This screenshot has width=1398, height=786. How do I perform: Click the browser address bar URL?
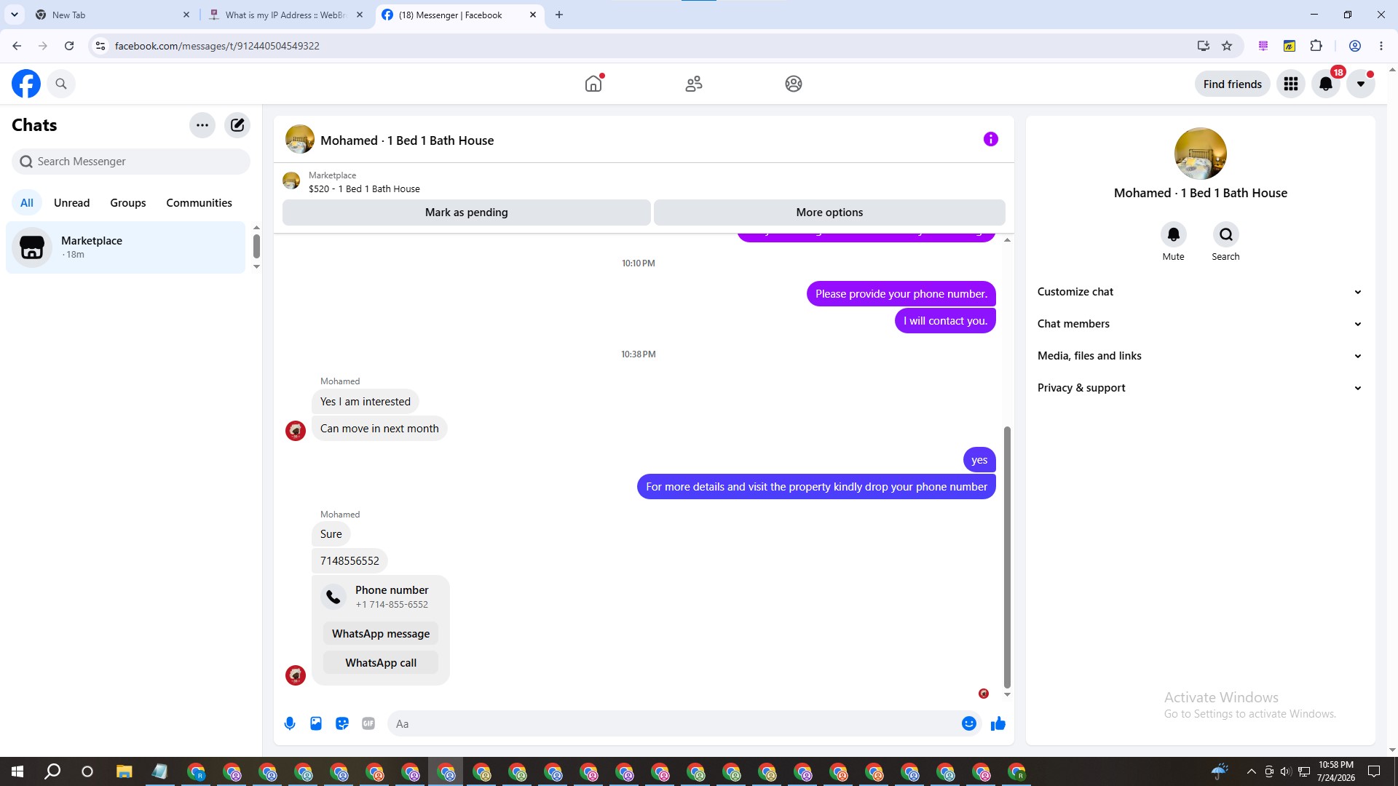click(x=217, y=46)
